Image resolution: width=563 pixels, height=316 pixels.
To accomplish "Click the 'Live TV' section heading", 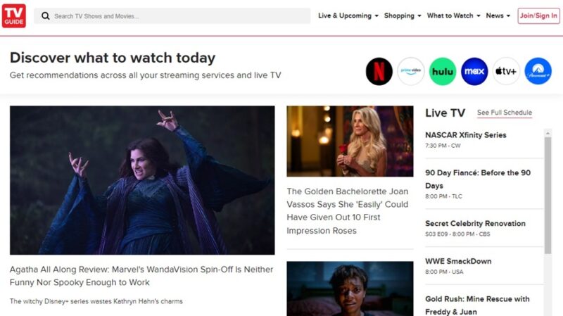I will pos(445,113).
